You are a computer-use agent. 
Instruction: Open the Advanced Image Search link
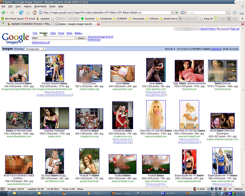[100, 37]
